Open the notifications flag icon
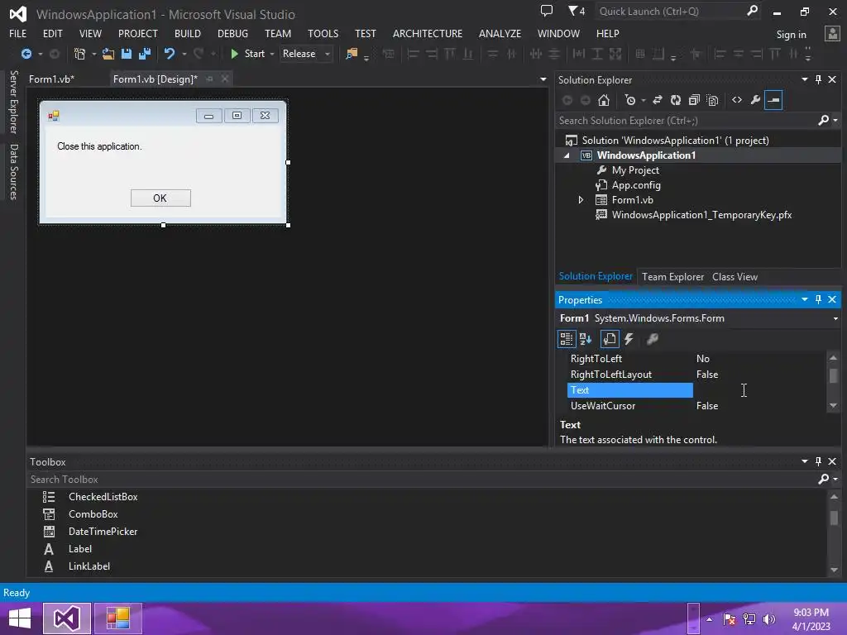The height and width of the screenshot is (635, 847). click(x=576, y=11)
